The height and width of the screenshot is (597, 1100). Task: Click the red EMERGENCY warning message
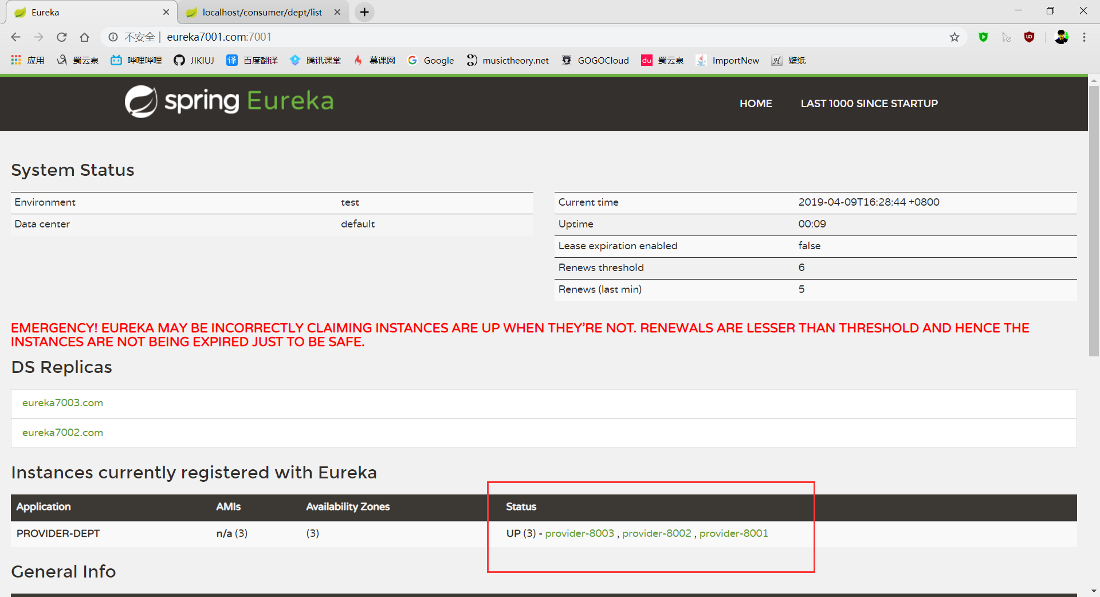(x=520, y=335)
